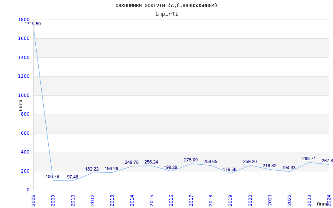Select the 176.58 data label

230,170
